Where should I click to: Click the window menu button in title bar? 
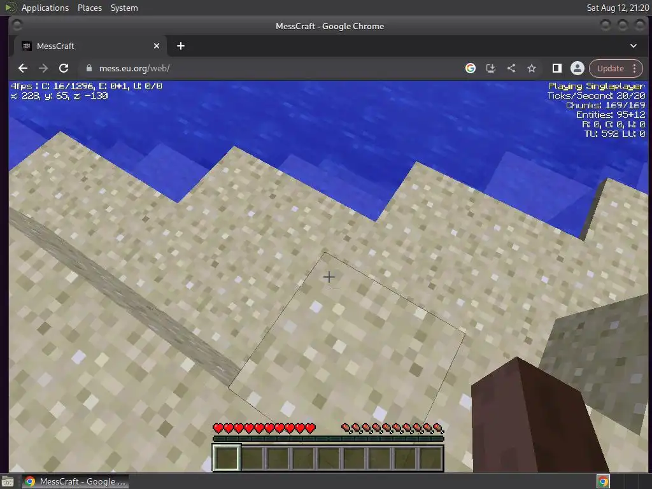tap(17, 25)
